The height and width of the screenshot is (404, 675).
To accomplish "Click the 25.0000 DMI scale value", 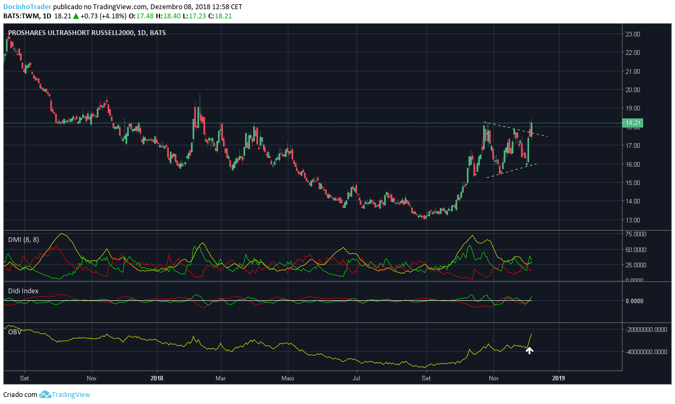I will (x=636, y=265).
